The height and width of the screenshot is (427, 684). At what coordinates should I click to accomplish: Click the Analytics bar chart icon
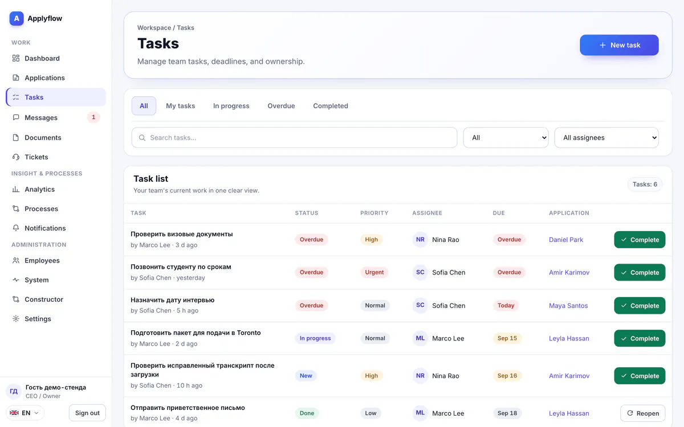(16, 189)
